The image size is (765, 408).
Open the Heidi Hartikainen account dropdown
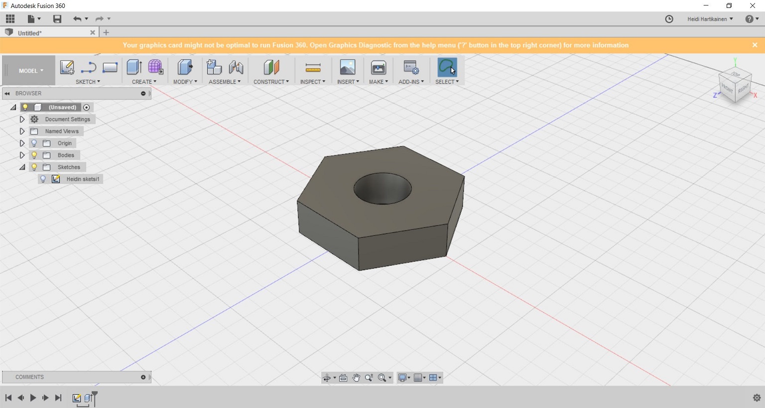coord(710,19)
